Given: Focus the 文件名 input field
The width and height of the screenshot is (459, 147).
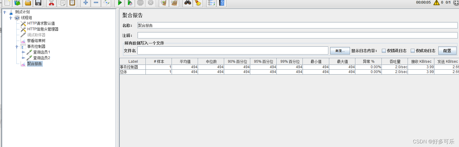Looking at the screenshot, I should point(233,51).
